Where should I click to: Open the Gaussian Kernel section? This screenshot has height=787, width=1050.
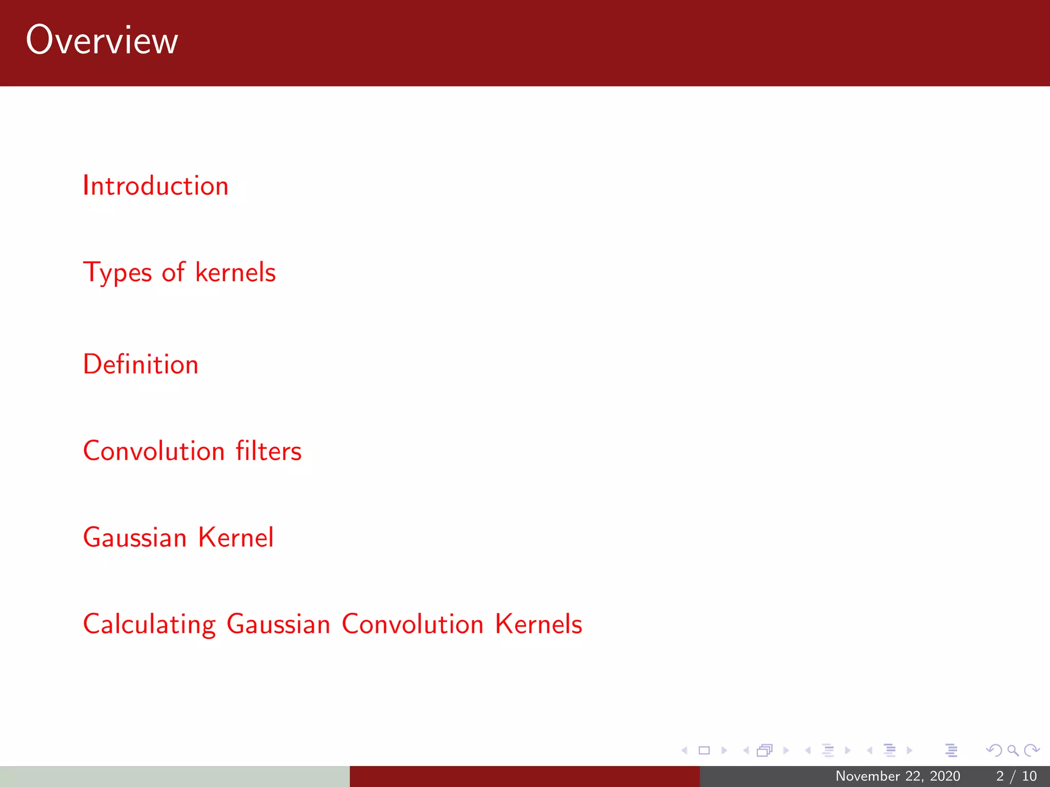178,537
